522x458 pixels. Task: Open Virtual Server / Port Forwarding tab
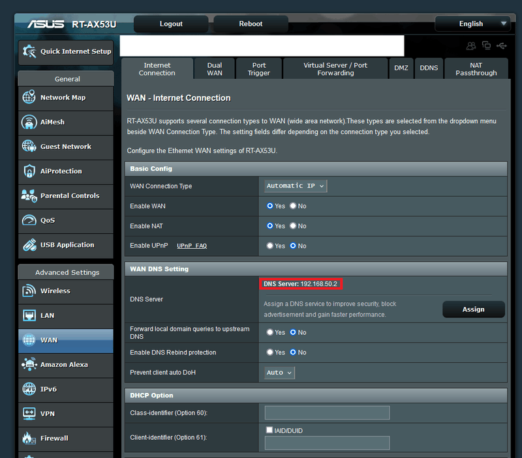(x=335, y=69)
